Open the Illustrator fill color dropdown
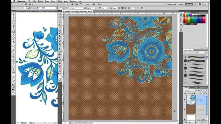Image resolution: width=221 pixels, height=124 pixels. (x=26, y=8)
